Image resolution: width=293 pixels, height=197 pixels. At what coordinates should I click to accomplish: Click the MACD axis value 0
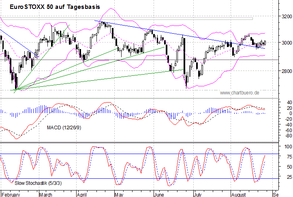coord(291,113)
